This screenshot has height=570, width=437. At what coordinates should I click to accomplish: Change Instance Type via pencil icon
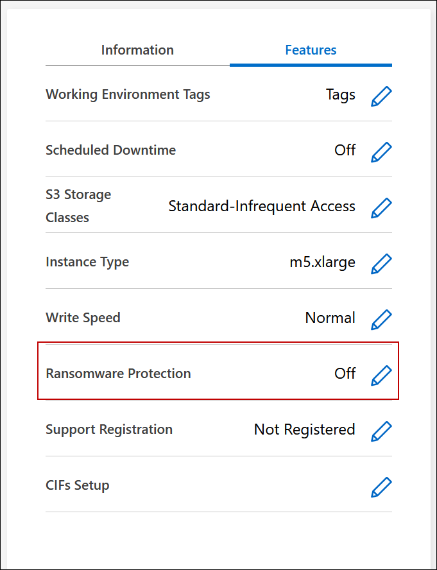click(x=381, y=263)
